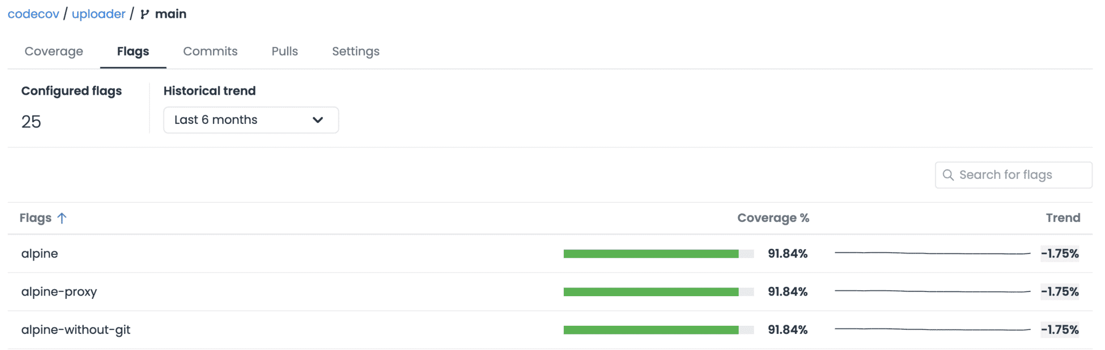Navigate to the uploader repository link
This screenshot has height=350, width=1105.
(98, 14)
